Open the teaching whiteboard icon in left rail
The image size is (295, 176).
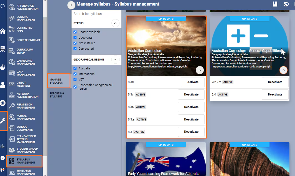3,49
